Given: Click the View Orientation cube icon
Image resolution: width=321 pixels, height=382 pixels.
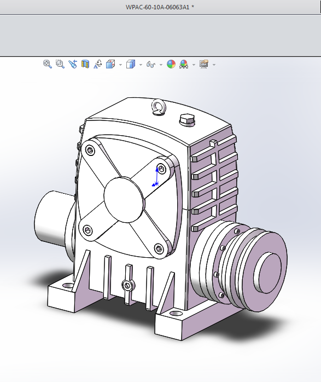Looking at the screenshot, I should [x=110, y=64].
